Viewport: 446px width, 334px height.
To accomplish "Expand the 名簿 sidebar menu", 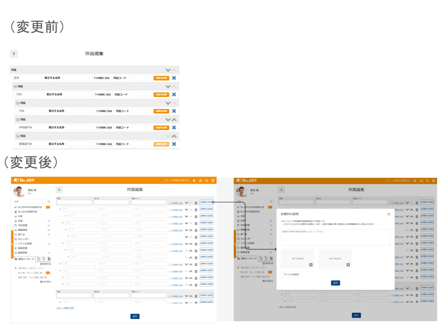I will (49, 221).
